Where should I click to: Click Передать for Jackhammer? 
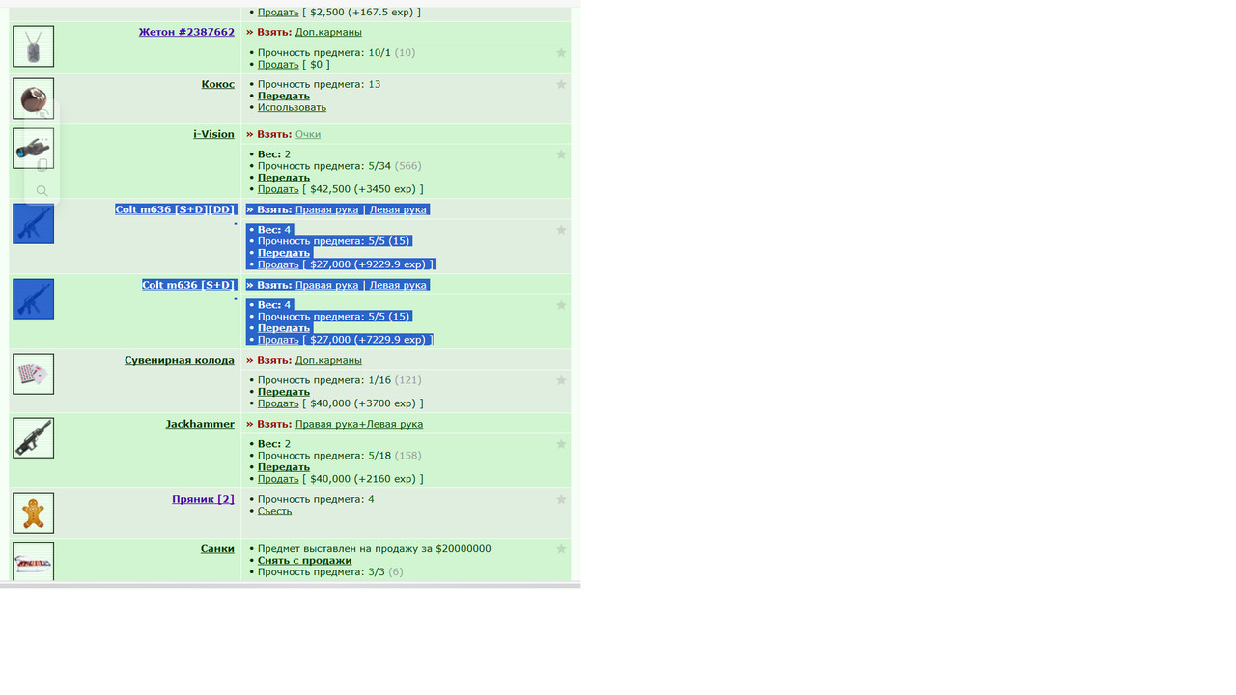tap(284, 467)
